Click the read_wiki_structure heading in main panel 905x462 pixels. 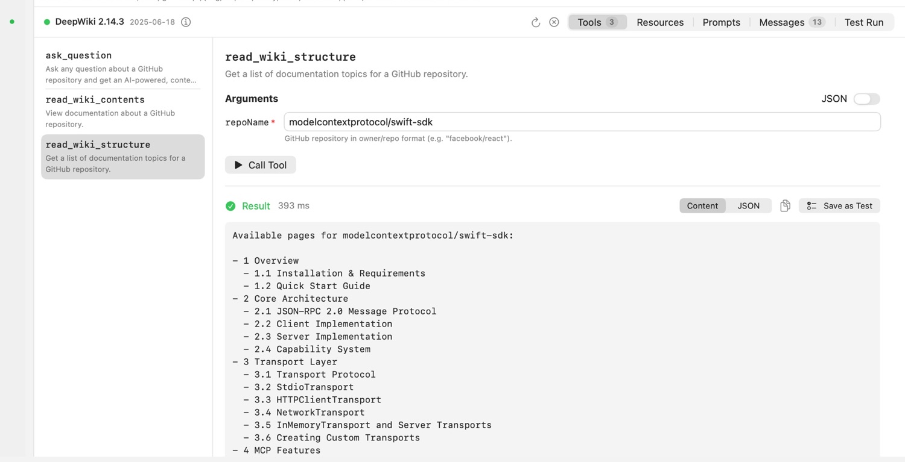point(290,57)
